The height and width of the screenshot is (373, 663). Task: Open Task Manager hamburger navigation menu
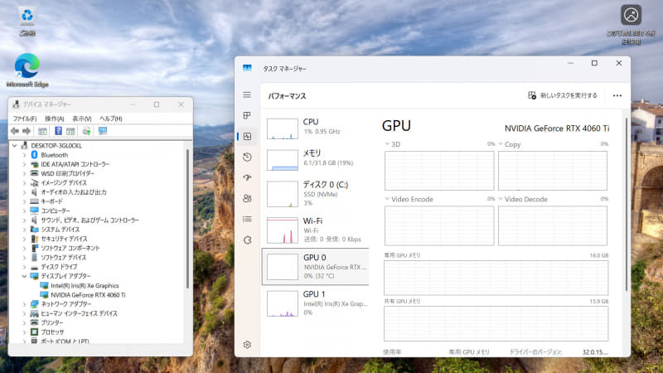click(x=247, y=94)
